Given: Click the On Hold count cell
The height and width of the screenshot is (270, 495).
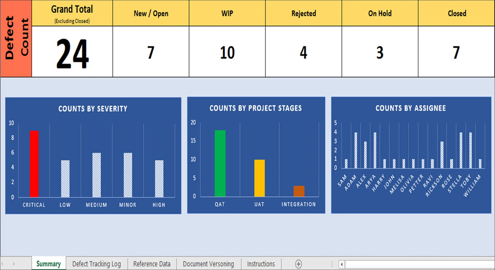Looking at the screenshot, I should point(379,52).
